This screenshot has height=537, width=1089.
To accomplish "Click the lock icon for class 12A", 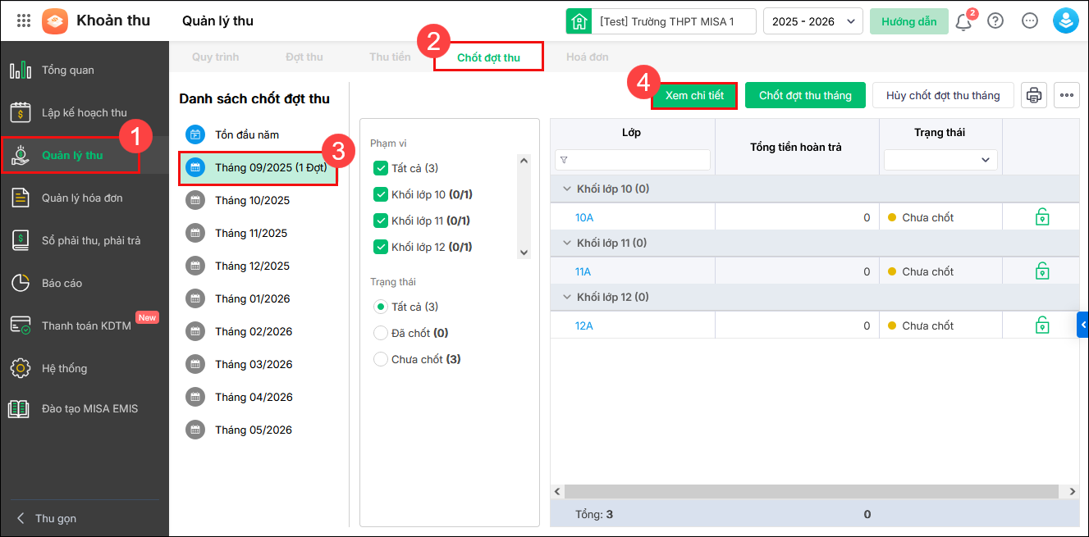I will pyautogui.click(x=1041, y=325).
